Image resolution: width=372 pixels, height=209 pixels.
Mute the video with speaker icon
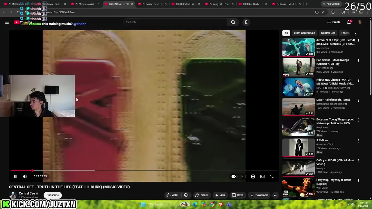click(25, 176)
